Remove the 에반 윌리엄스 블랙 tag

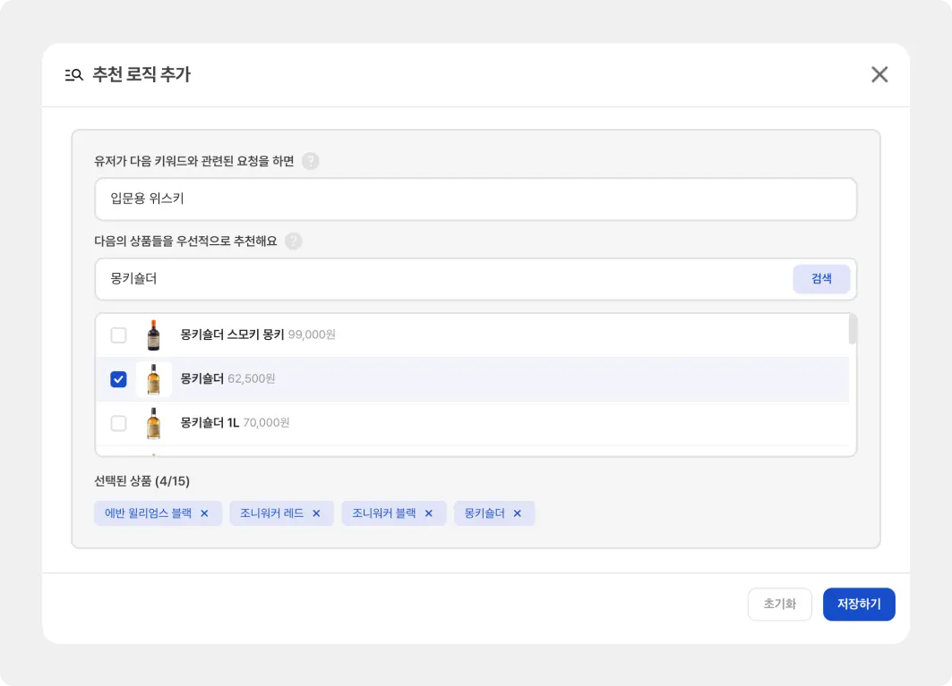pyautogui.click(x=204, y=513)
